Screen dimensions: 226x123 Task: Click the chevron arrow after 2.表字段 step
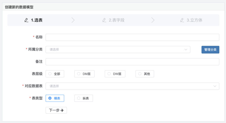pos(153,20)
